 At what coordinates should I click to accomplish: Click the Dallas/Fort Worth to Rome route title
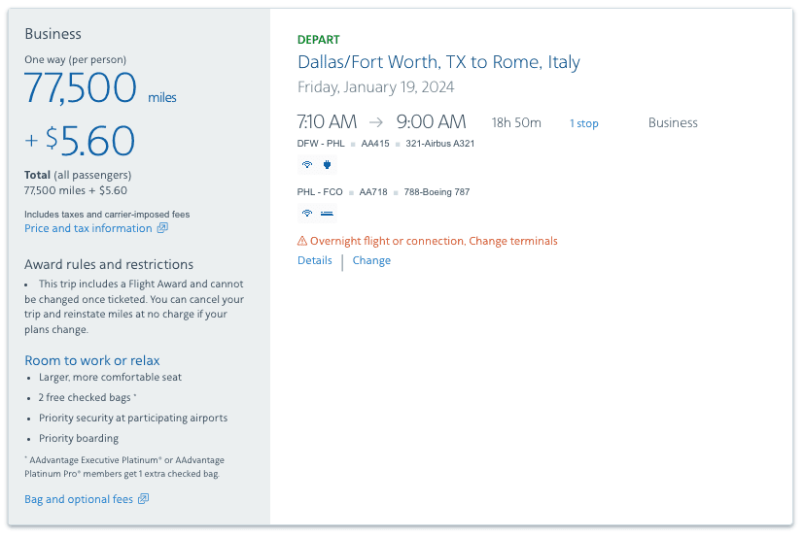(438, 62)
